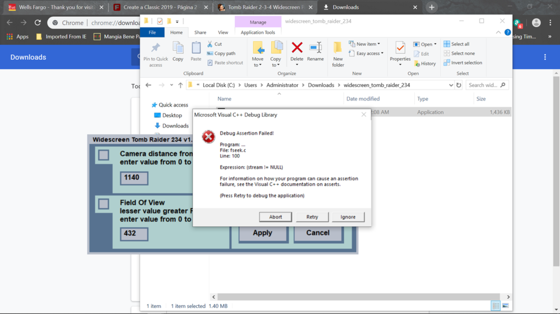Tick the Camera distance checkbox
This screenshot has height=314, width=560.
(x=104, y=155)
